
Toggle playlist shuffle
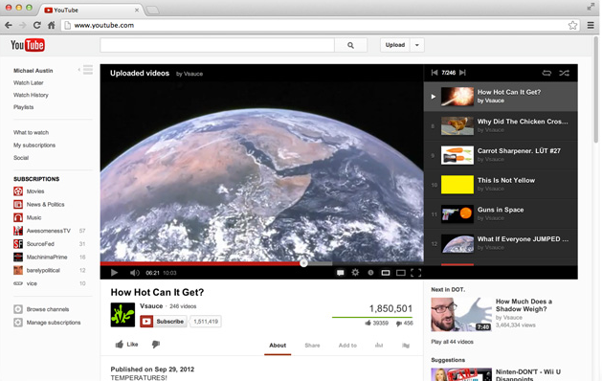(x=564, y=73)
